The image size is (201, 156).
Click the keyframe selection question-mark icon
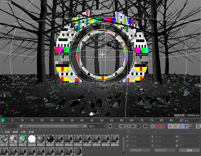163,126
